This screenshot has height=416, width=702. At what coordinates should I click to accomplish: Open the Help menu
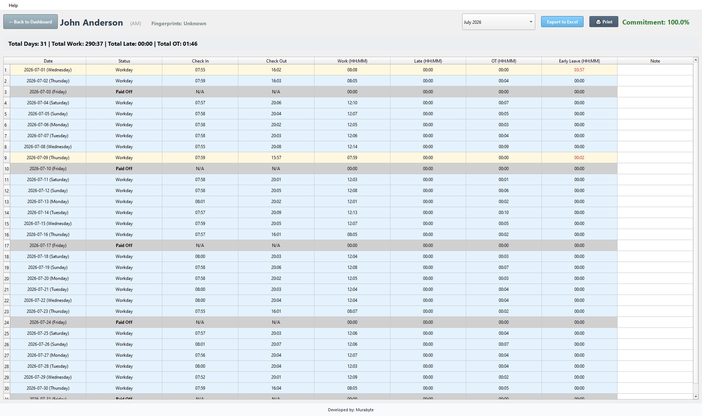(x=13, y=5)
